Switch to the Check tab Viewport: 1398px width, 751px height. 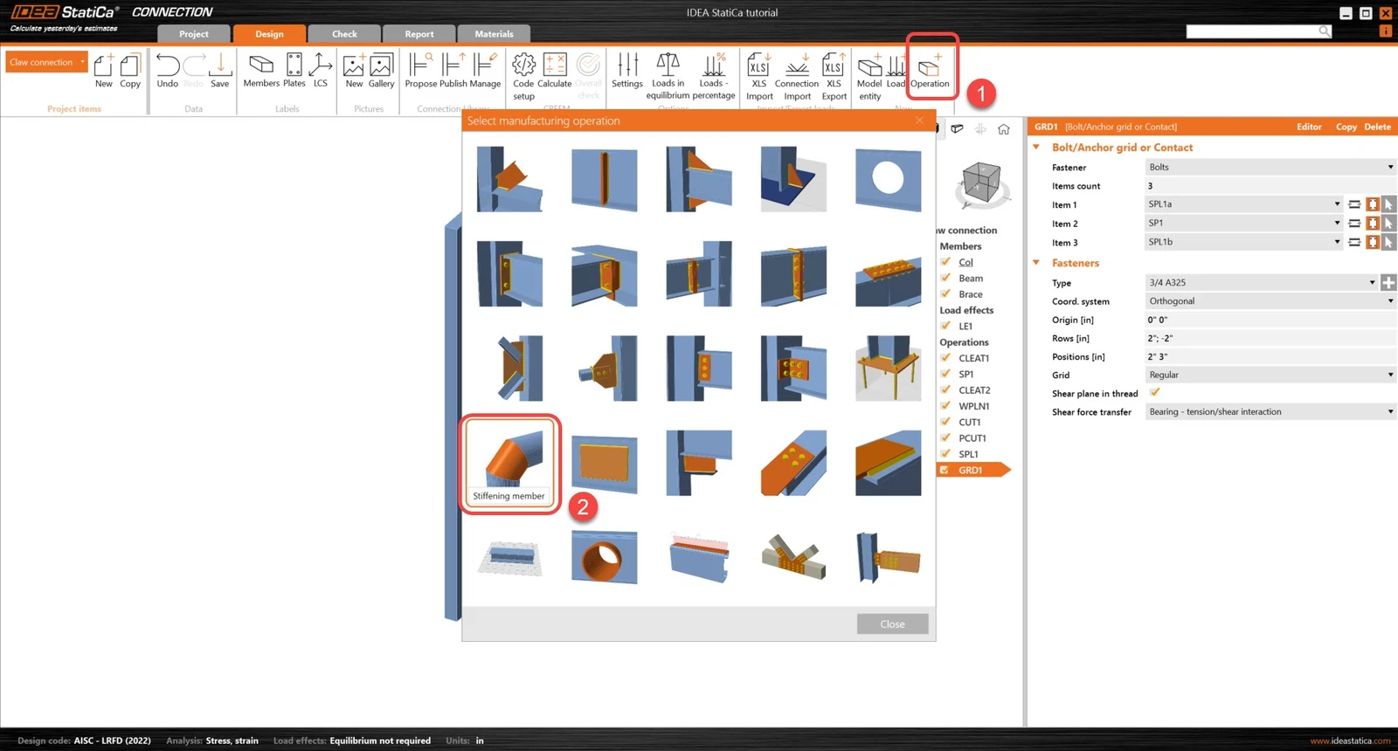[344, 34]
